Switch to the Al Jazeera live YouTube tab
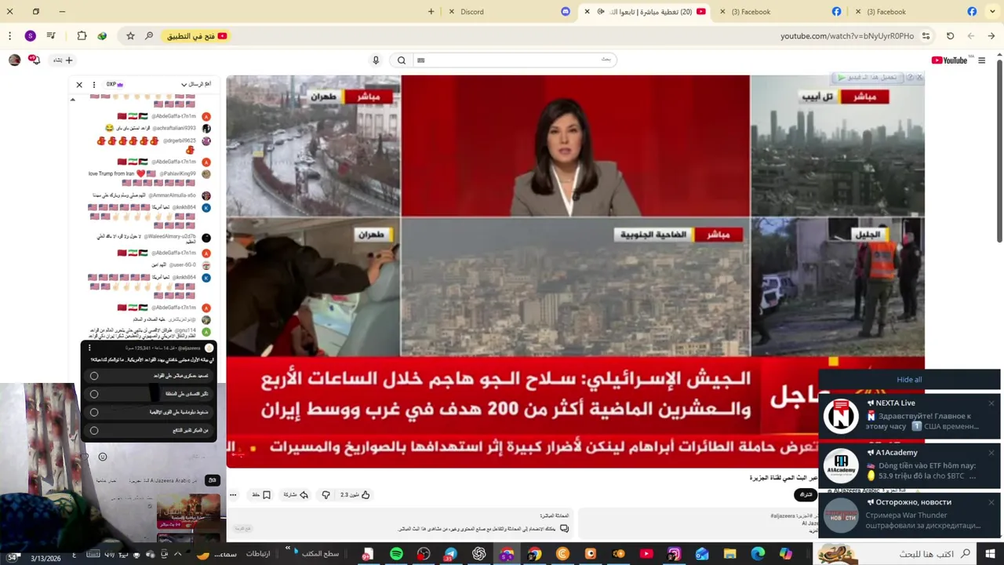1004x565 pixels. 643,12
